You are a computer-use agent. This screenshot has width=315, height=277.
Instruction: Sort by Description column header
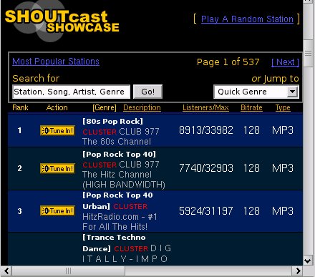[x=142, y=107]
